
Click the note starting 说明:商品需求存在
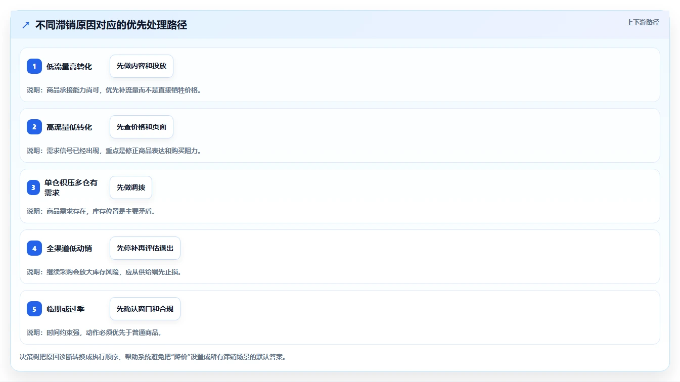pyautogui.click(x=91, y=211)
